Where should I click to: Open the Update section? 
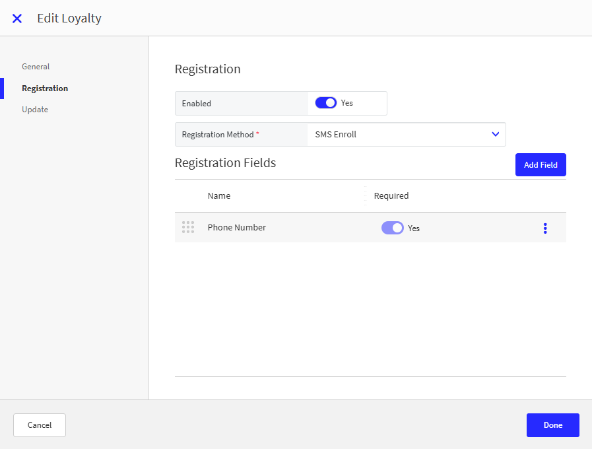(34, 109)
